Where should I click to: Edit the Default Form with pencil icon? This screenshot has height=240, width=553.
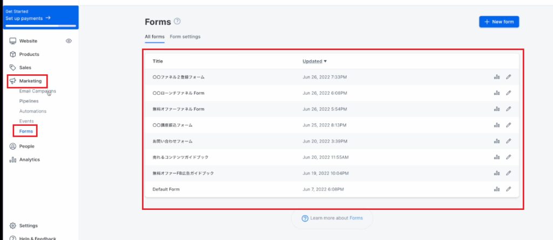tap(508, 189)
